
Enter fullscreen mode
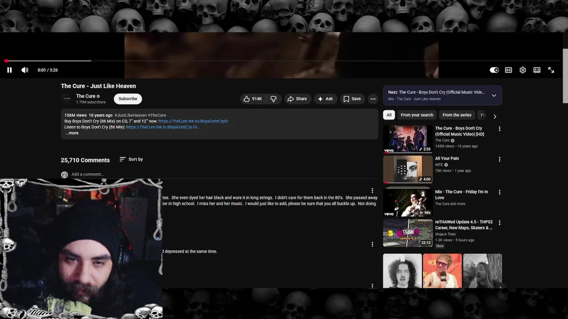coord(551,70)
